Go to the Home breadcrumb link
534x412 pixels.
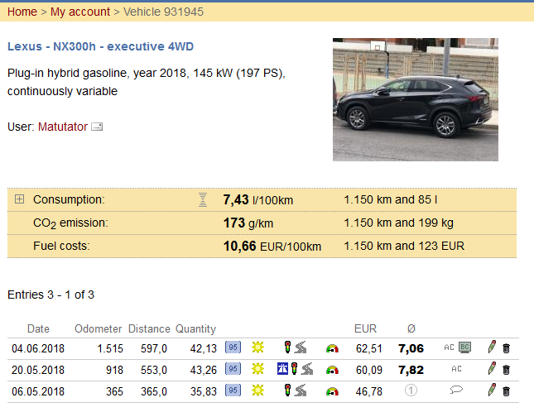click(x=22, y=12)
